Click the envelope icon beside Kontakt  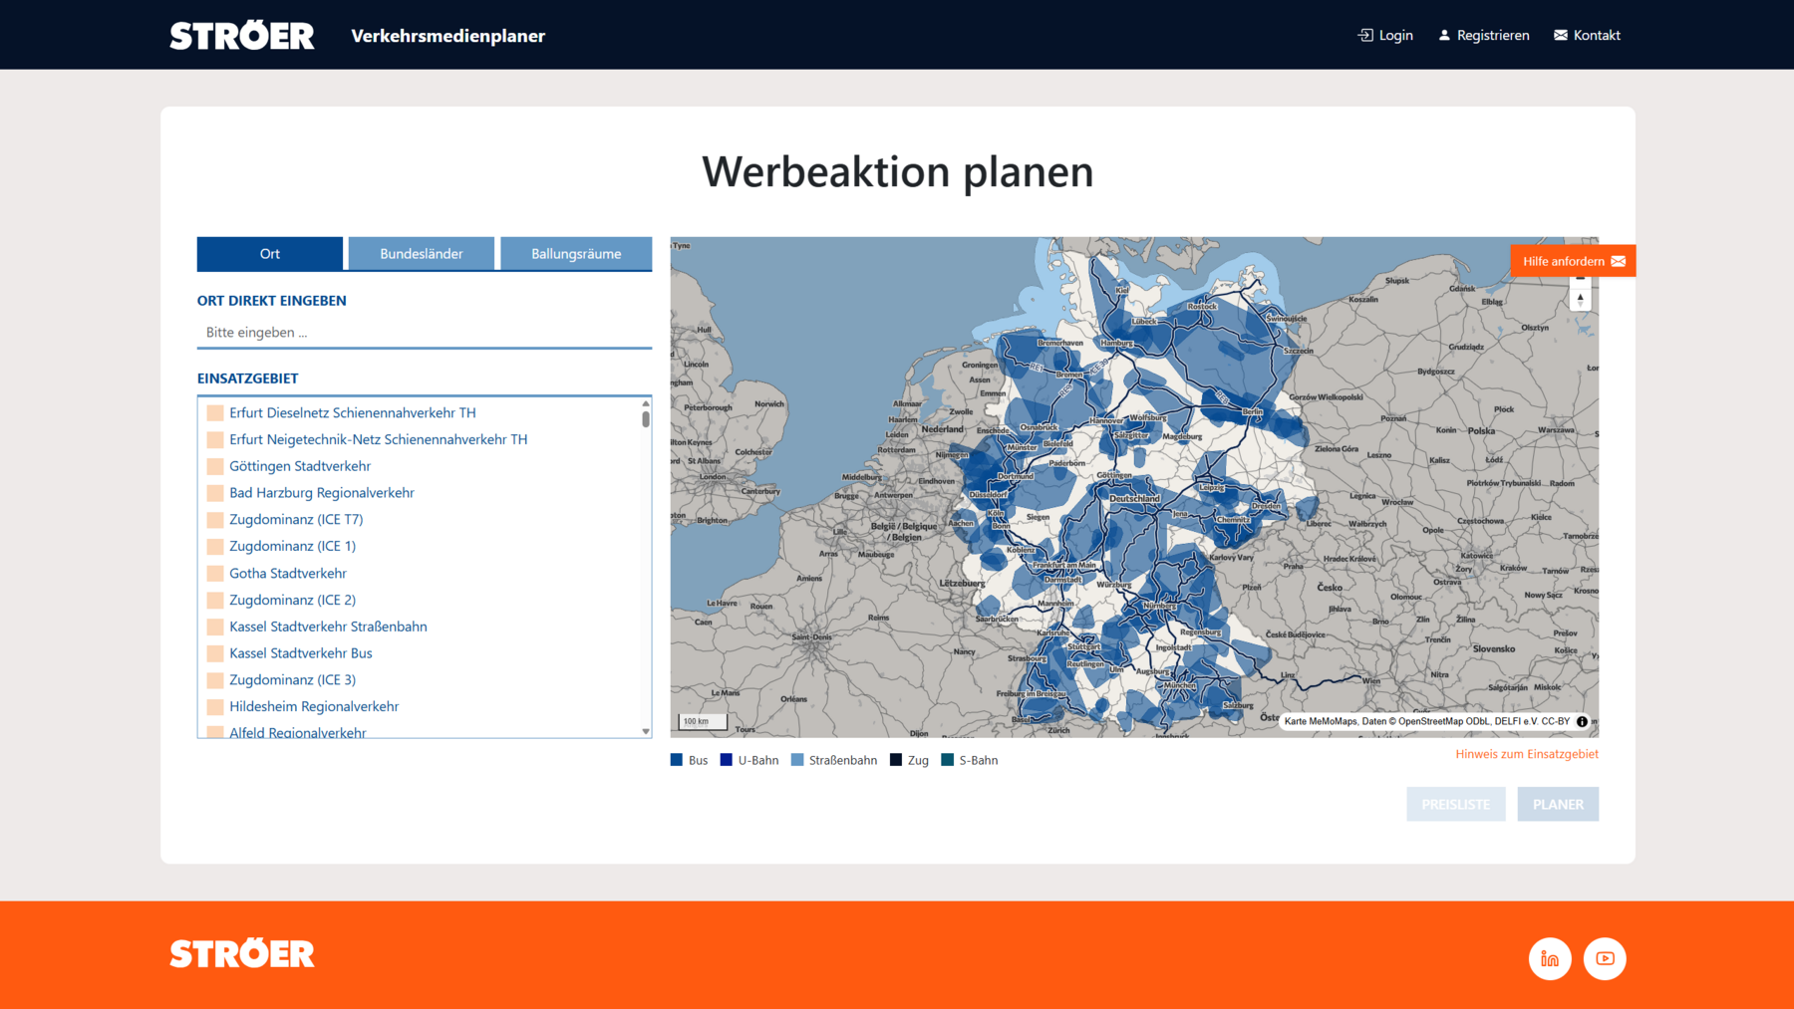(x=1560, y=35)
